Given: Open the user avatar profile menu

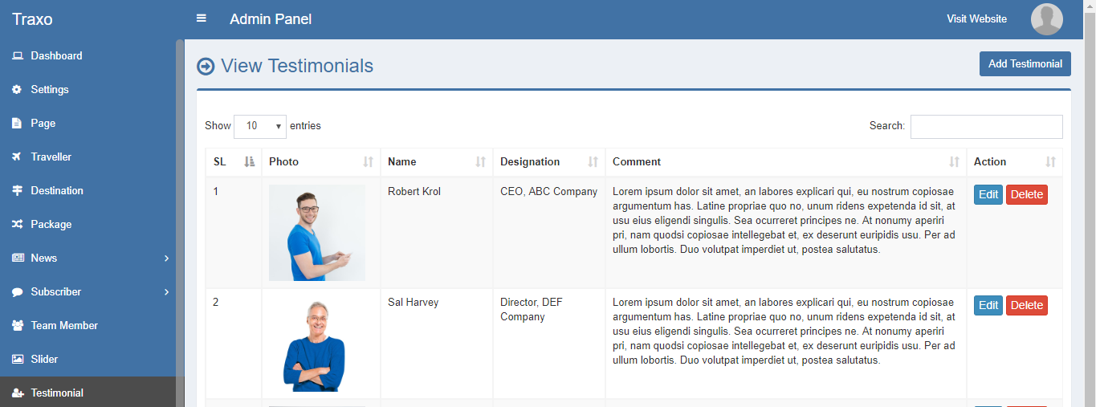Looking at the screenshot, I should pos(1046,19).
